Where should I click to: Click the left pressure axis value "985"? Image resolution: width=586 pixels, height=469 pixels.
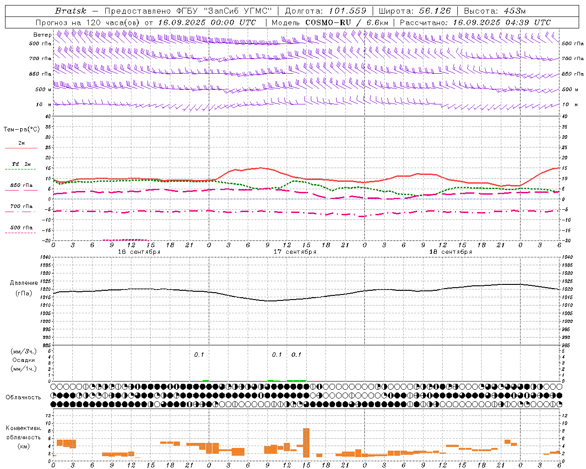(x=46, y=346)
